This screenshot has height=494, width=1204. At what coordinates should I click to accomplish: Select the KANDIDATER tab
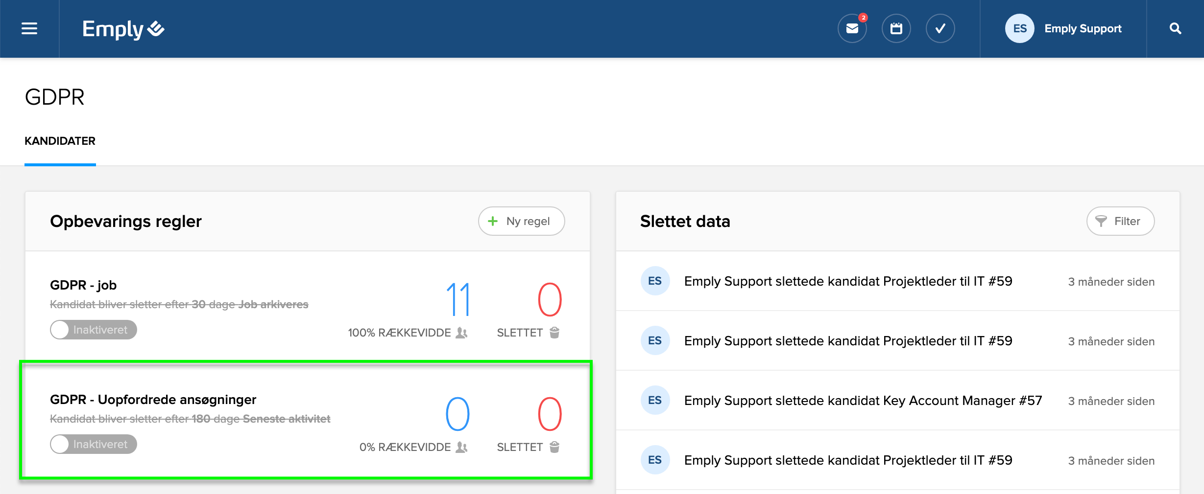pyautogui.click(x=60, y=141)
